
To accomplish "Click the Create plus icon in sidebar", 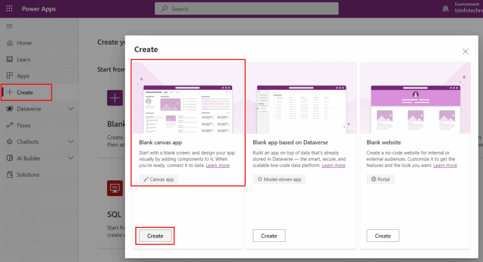I will coord(10,92).
